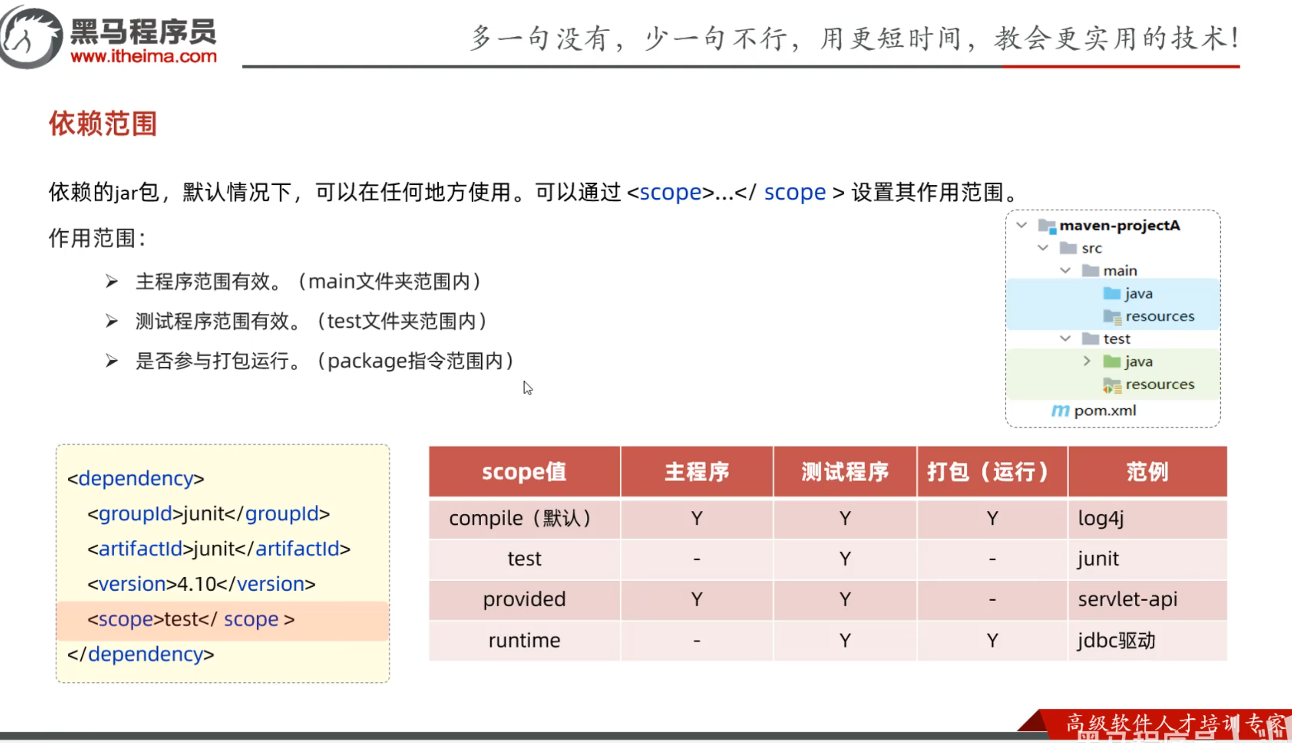Click the servlet-api example cell
The image size is (1292, 743).
click(1148, 599)
